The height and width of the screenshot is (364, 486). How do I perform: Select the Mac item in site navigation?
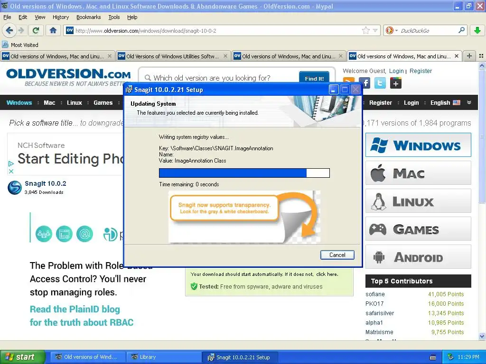pos(49,103)
